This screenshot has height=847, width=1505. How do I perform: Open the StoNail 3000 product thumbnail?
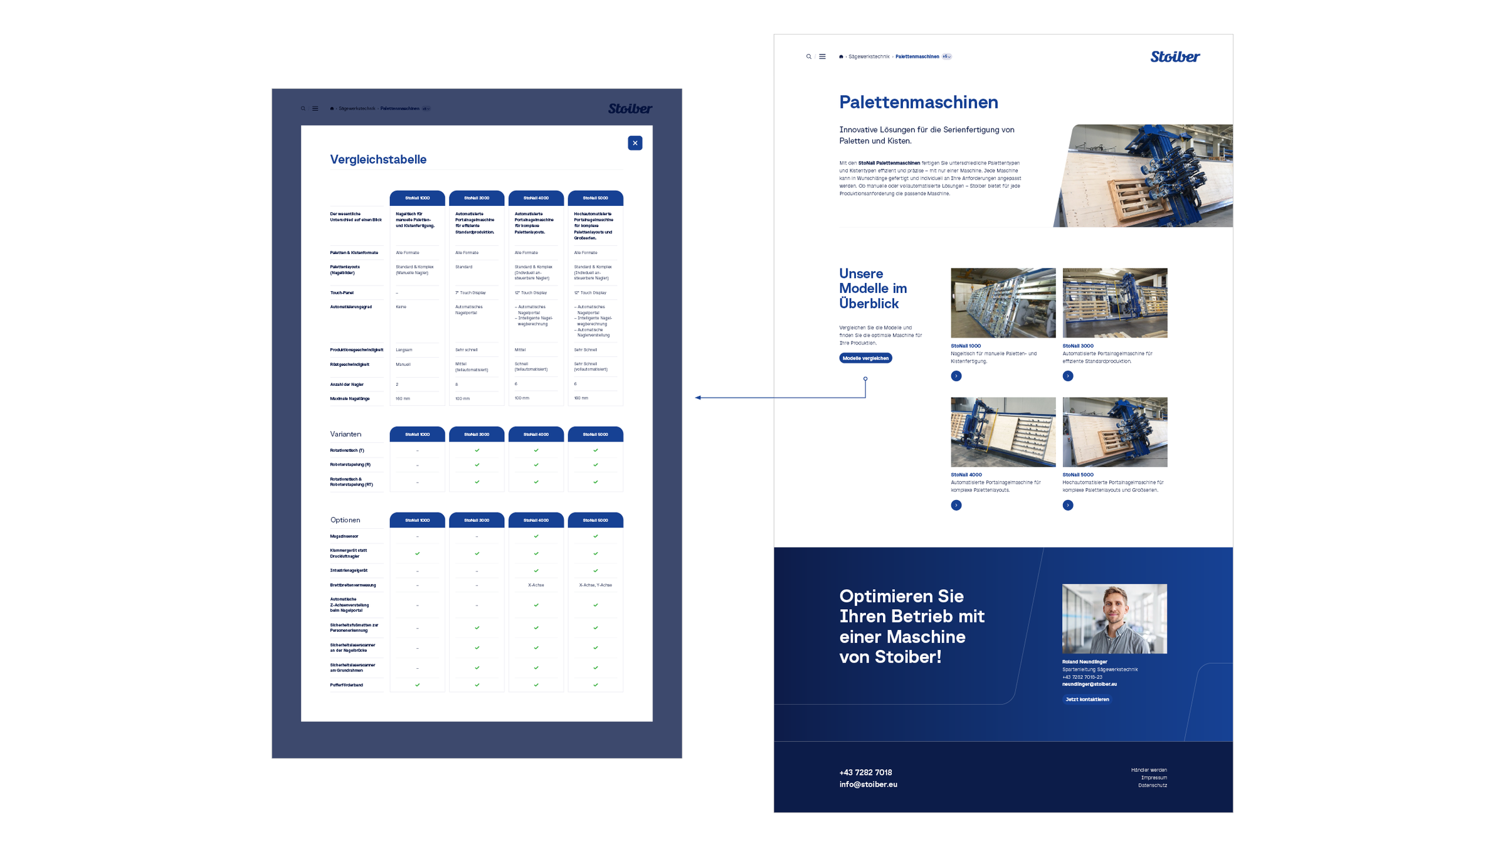click(1114, 303)
